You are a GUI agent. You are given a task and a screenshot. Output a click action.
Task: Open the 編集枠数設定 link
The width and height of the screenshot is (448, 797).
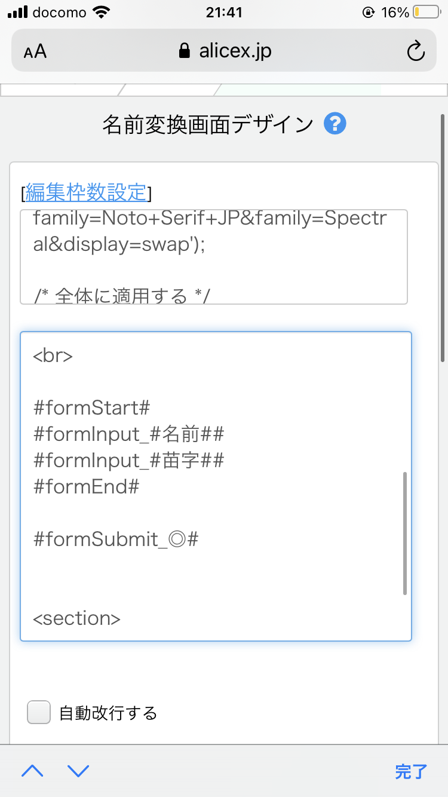pyautogui.click(x=85, y=192)
